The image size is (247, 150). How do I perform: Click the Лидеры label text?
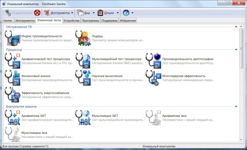pyautogui.click(x=97, y=36)
